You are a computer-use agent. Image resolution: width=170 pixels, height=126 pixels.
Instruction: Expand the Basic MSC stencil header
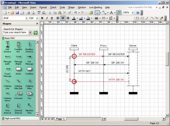[x=20, y=38]
